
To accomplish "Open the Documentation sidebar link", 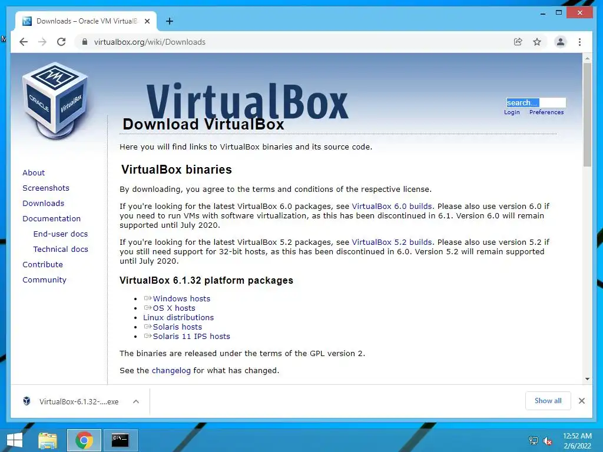I will (52, 219).
